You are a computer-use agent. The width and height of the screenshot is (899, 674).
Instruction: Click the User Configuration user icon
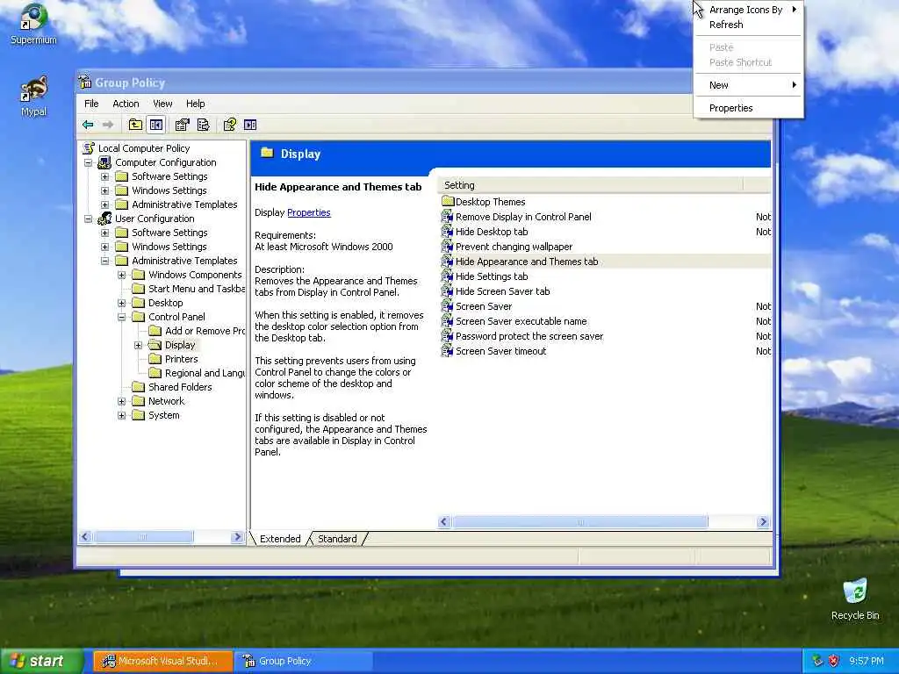(104, 219)
